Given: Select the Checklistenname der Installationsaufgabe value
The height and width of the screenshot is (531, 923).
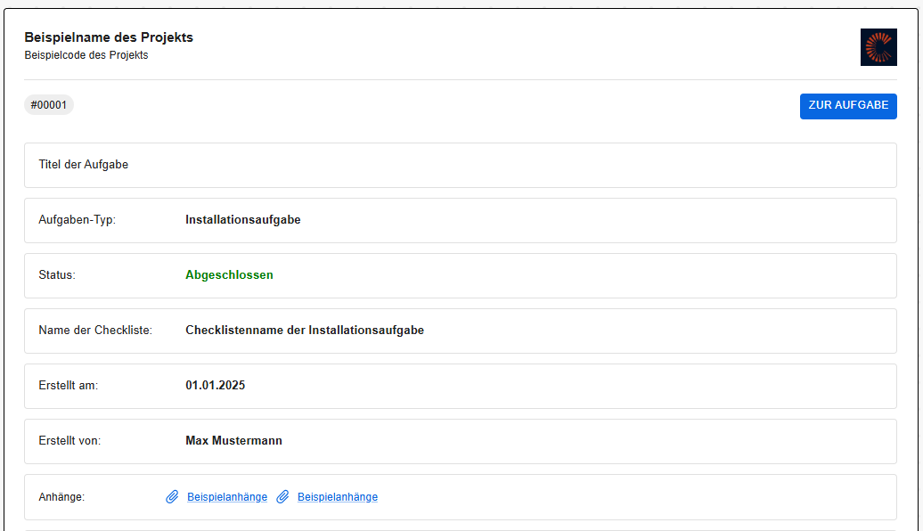Looking at the screenshot, I should pyautogui.click(x=305, y=331).
